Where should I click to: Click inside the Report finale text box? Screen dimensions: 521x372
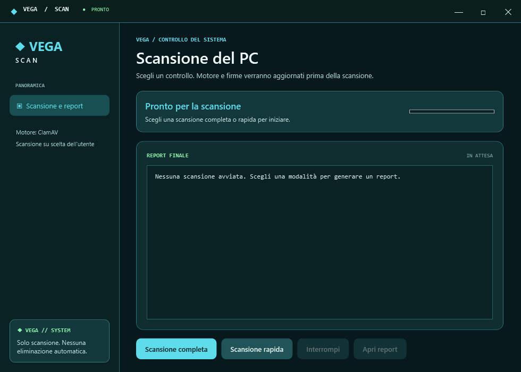[x=320, y=242]
